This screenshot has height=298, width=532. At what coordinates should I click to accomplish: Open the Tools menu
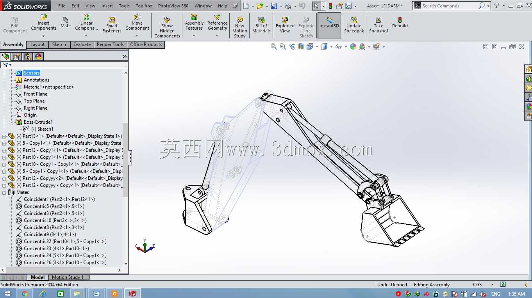(124, 6)
